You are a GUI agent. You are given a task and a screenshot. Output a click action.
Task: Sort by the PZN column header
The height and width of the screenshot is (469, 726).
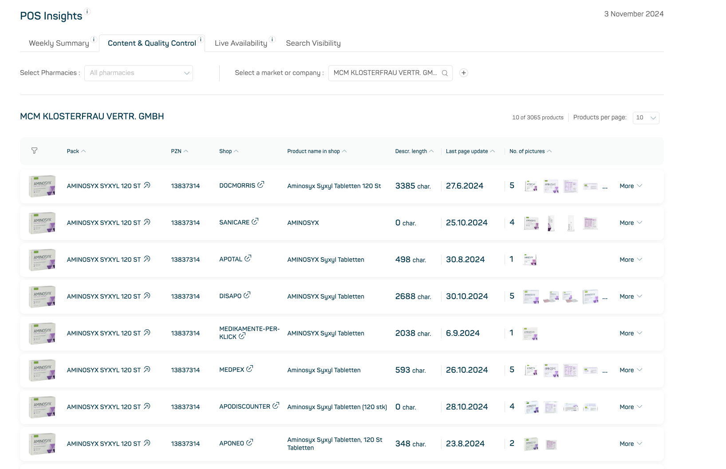180,151
